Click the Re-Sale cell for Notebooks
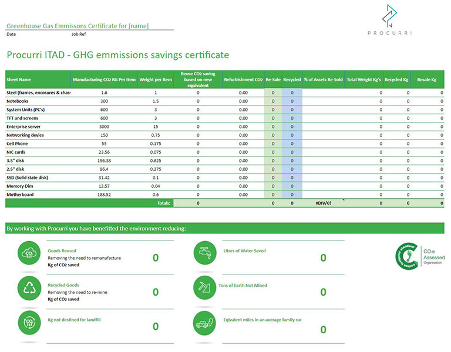This screenshot has width=451, height=352. click(x=272, y=101)
